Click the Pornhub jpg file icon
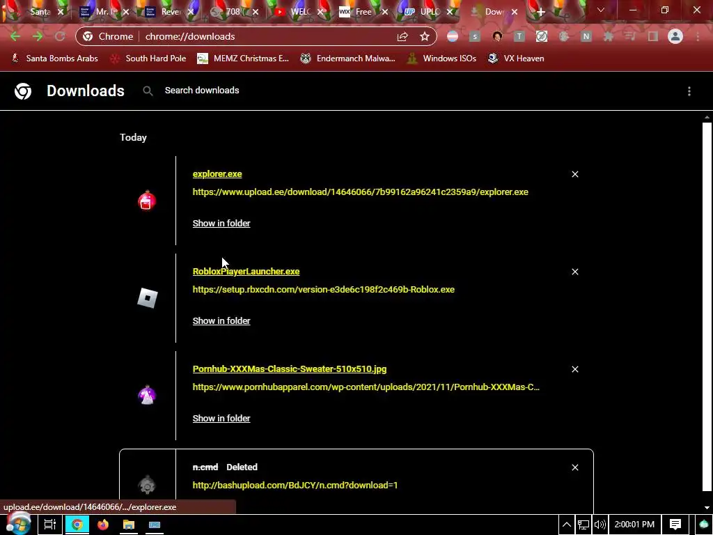713x535 pixels. point(147,395)
